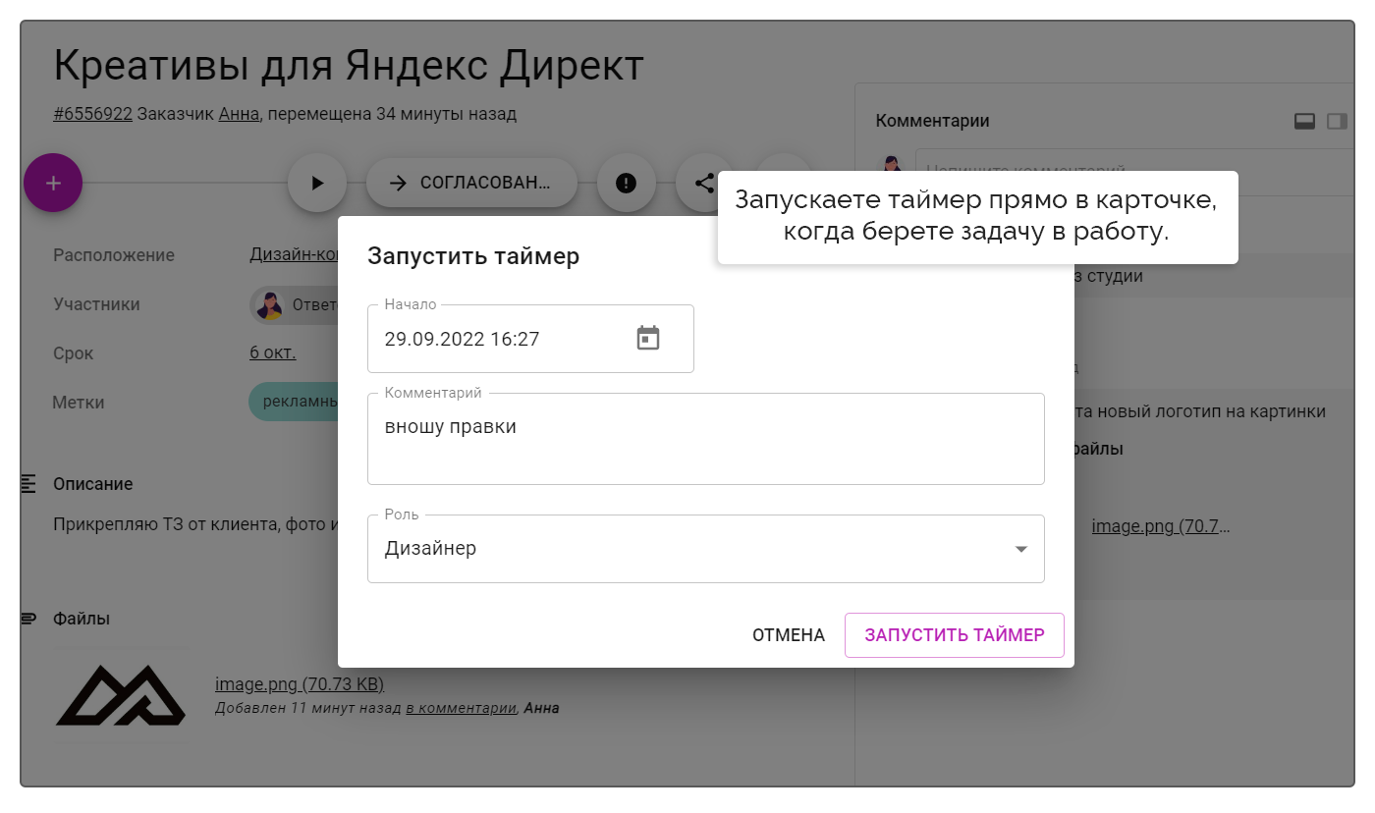Open customer Анна link
This screenshot has width=1375, height=813.
click(239, 114)
